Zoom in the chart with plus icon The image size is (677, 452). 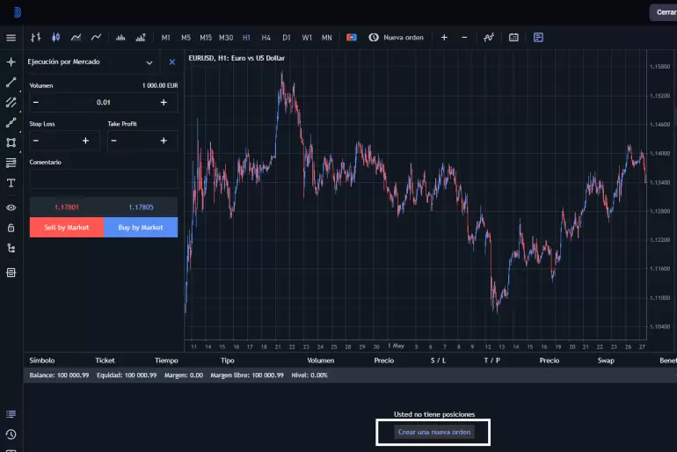coord(444,38)
